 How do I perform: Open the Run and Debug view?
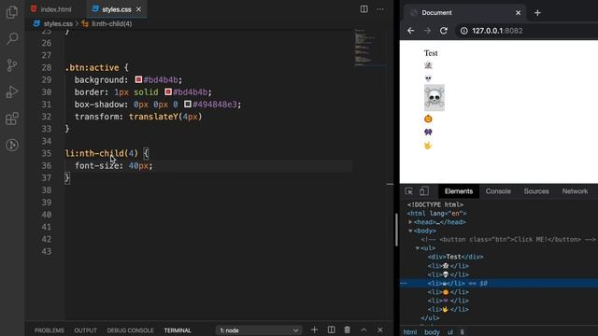[x=12, y=91]
